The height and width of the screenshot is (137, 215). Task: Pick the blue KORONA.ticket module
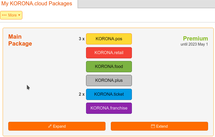(x=109, y=94)
